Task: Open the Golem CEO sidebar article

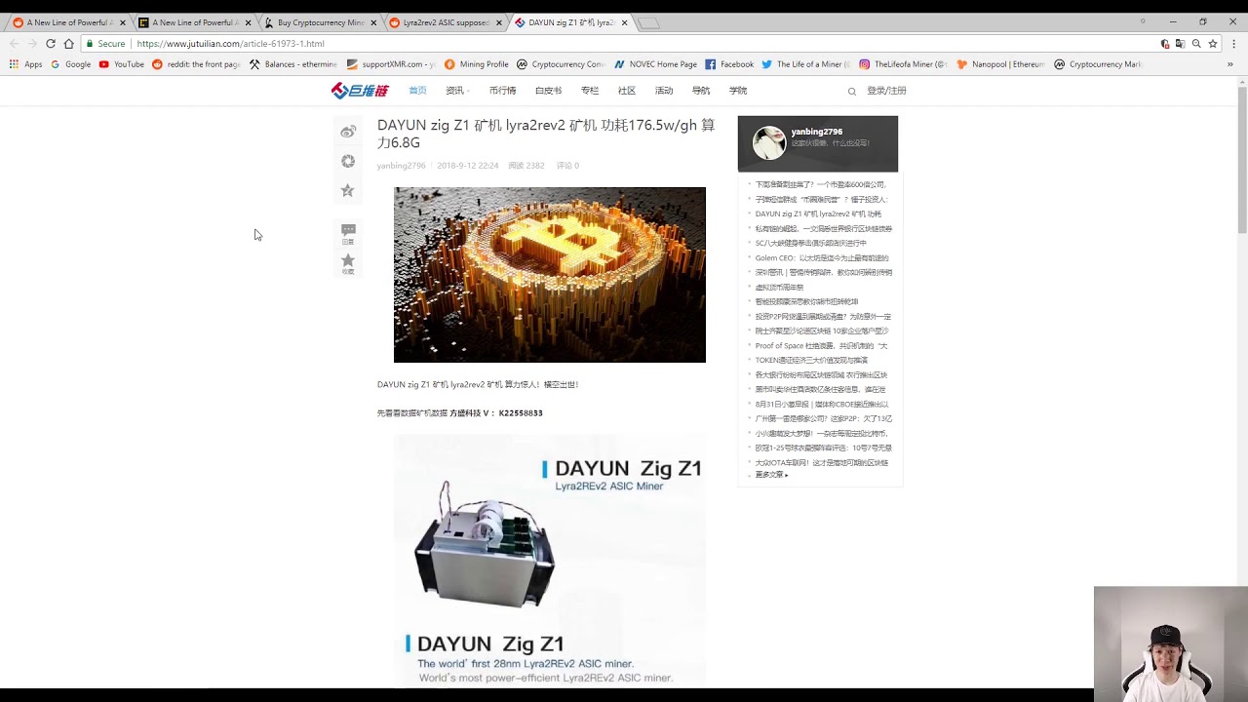Action: point(821,258)
